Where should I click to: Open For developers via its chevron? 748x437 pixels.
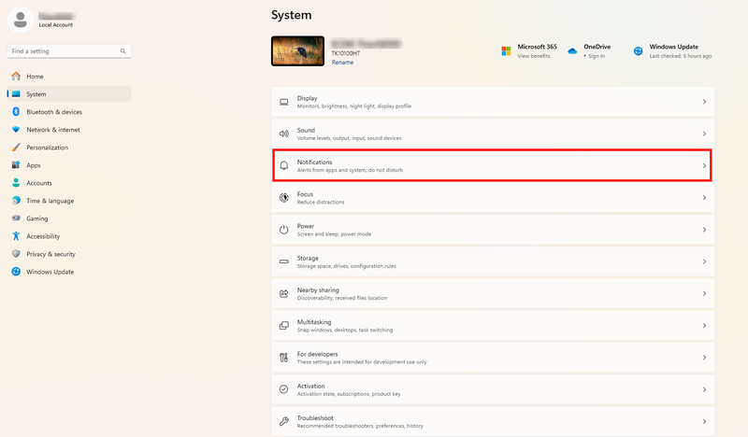(704, 358)
